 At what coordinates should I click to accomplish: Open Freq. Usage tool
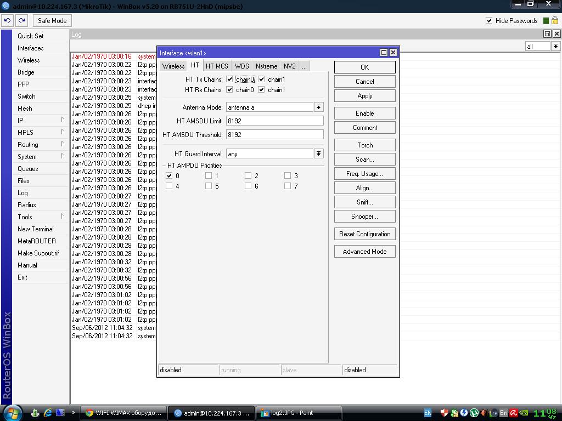click(365, 174)
